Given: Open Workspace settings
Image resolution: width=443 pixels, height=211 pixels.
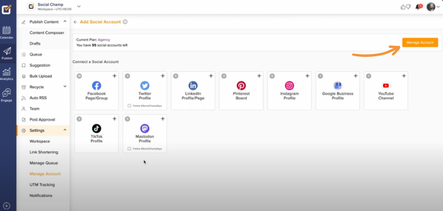Looking at the screenshot, I should pos(39,141).
